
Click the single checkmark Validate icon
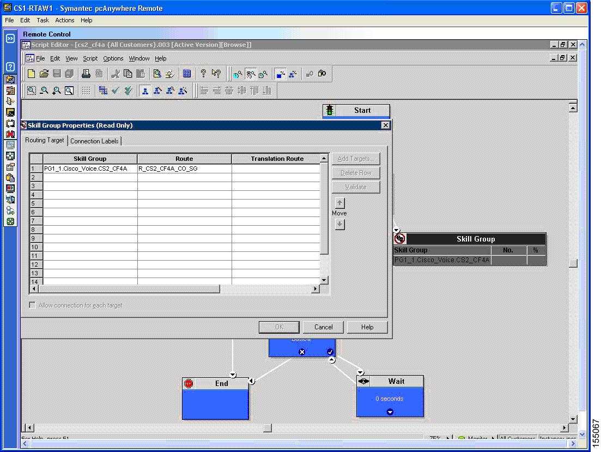point(116,91)
